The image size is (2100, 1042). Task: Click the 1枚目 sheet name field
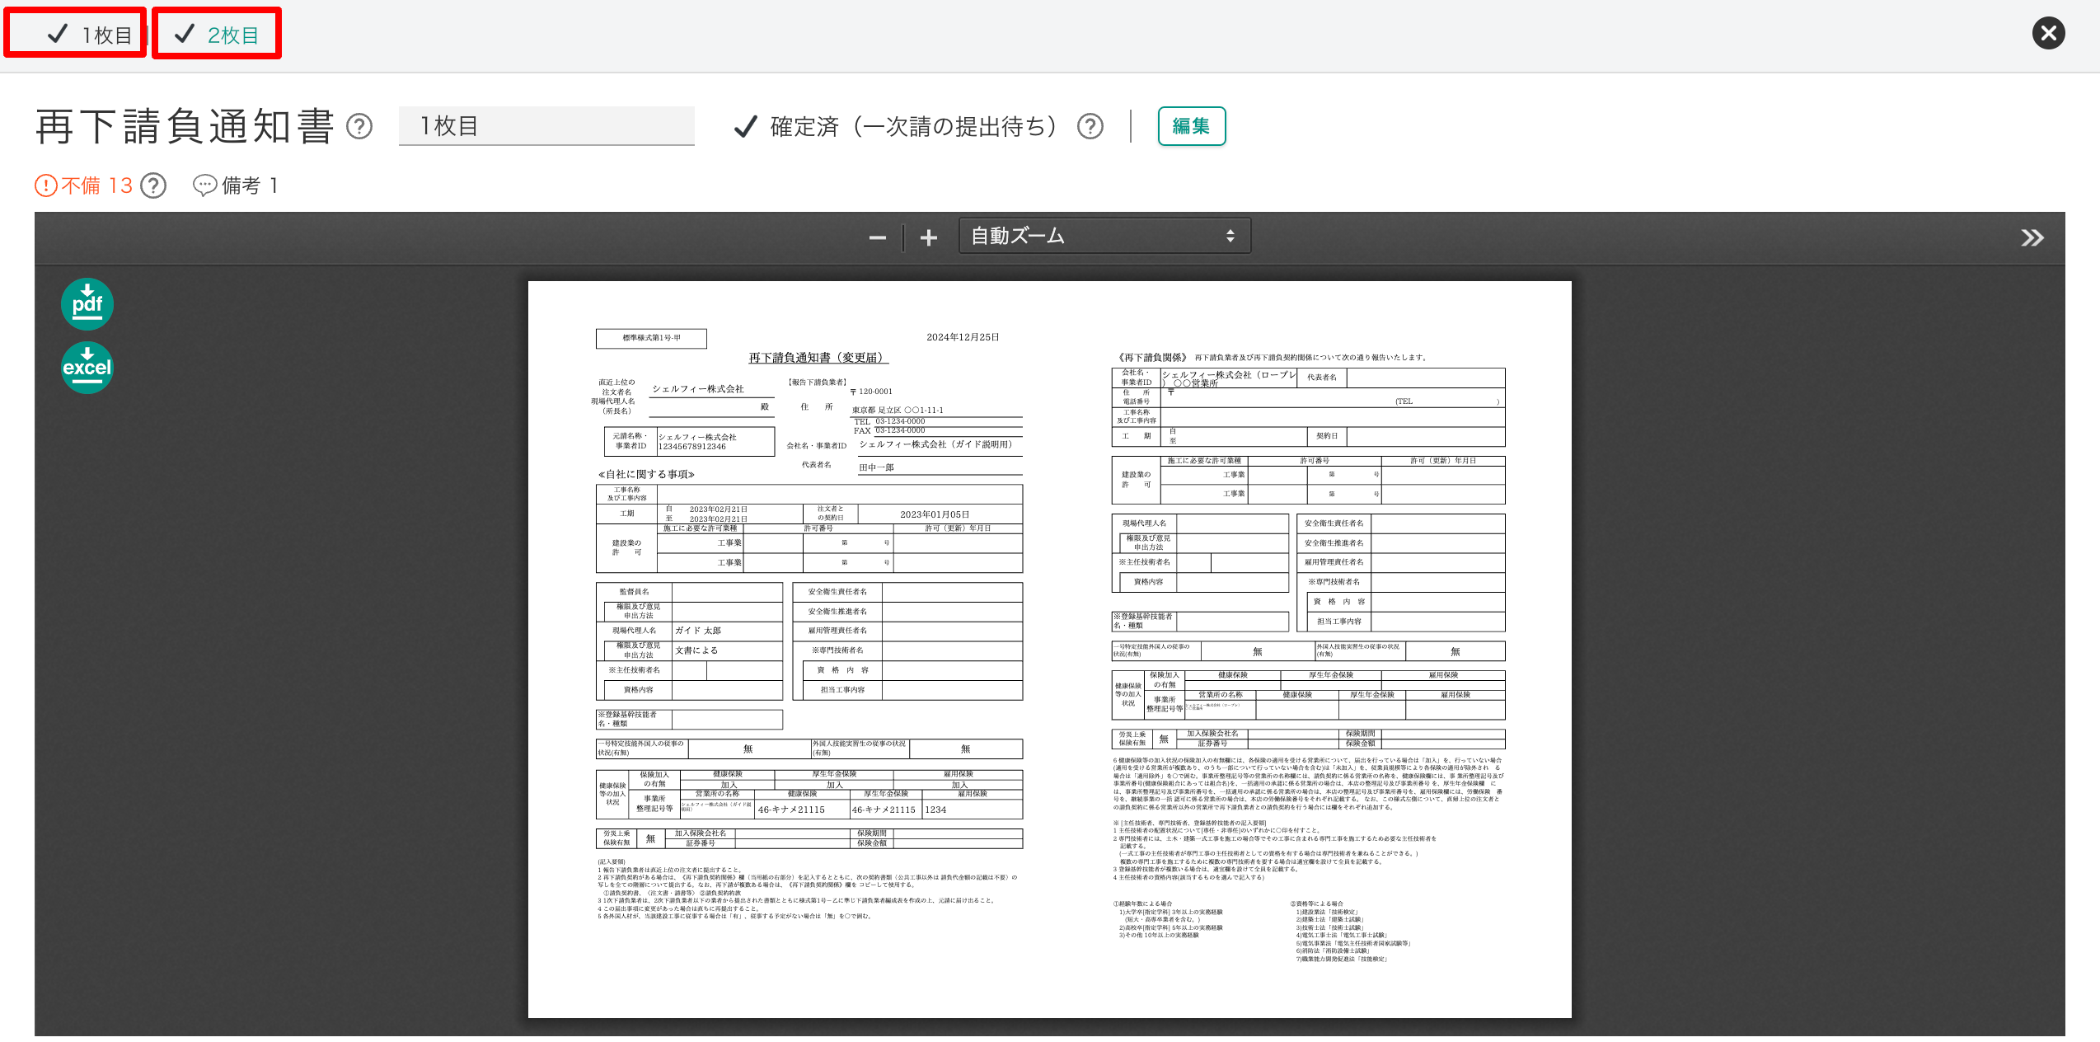546,126
